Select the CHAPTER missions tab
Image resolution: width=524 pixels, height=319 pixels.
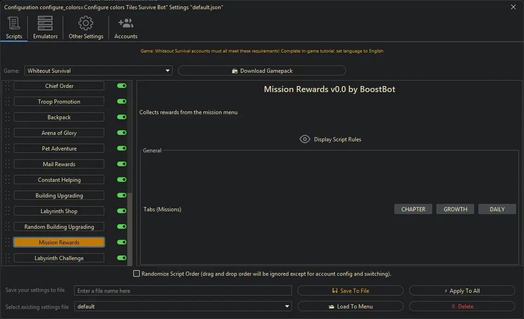(413, 209)
